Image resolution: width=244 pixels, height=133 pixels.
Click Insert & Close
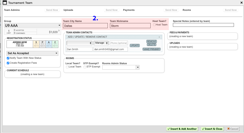coord(212,129)
